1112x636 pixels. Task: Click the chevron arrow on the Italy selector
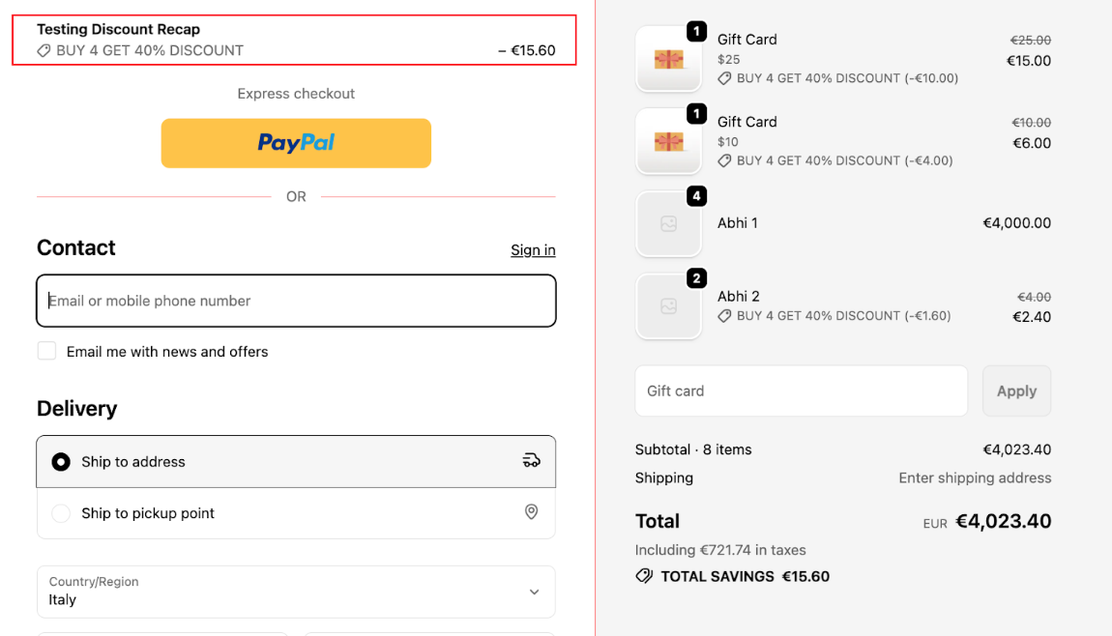click(534, 592)
